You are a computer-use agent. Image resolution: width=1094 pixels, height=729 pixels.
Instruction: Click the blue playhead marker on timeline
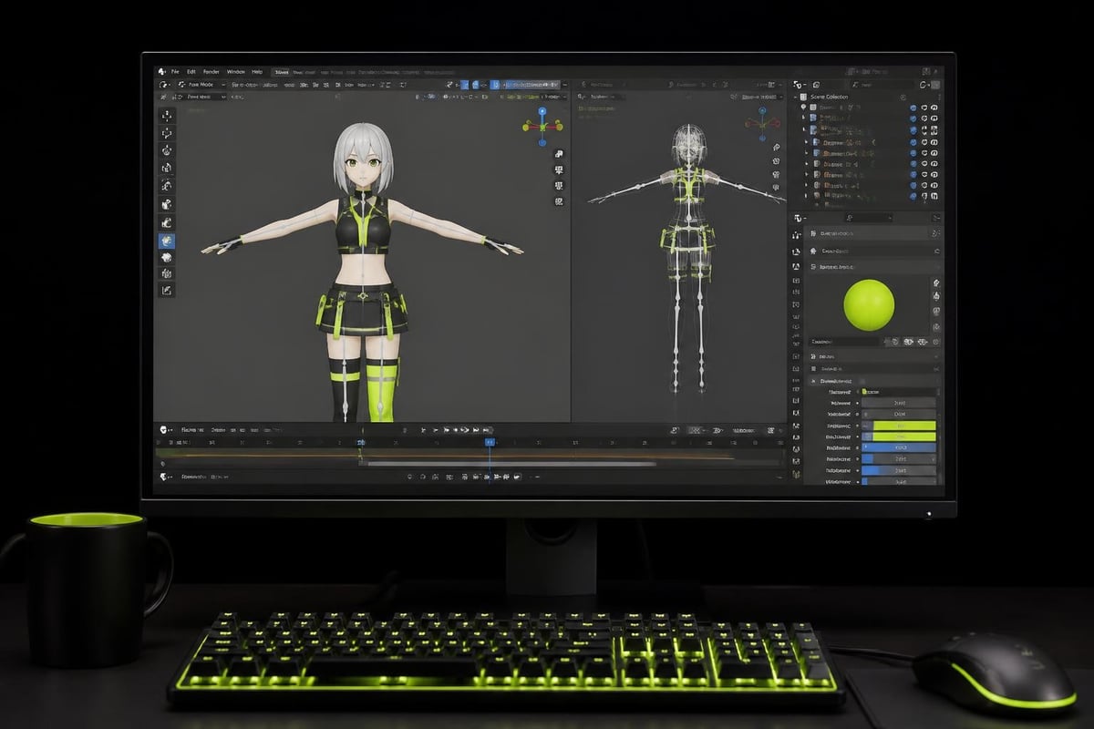tap(489, 441)
